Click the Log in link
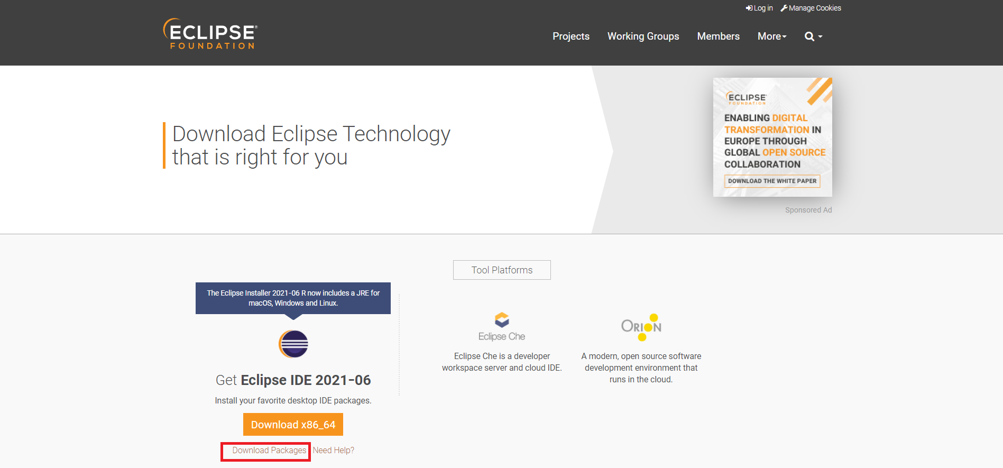The height and width of the screenshot is (468, 1003). [x=759, y=8]
